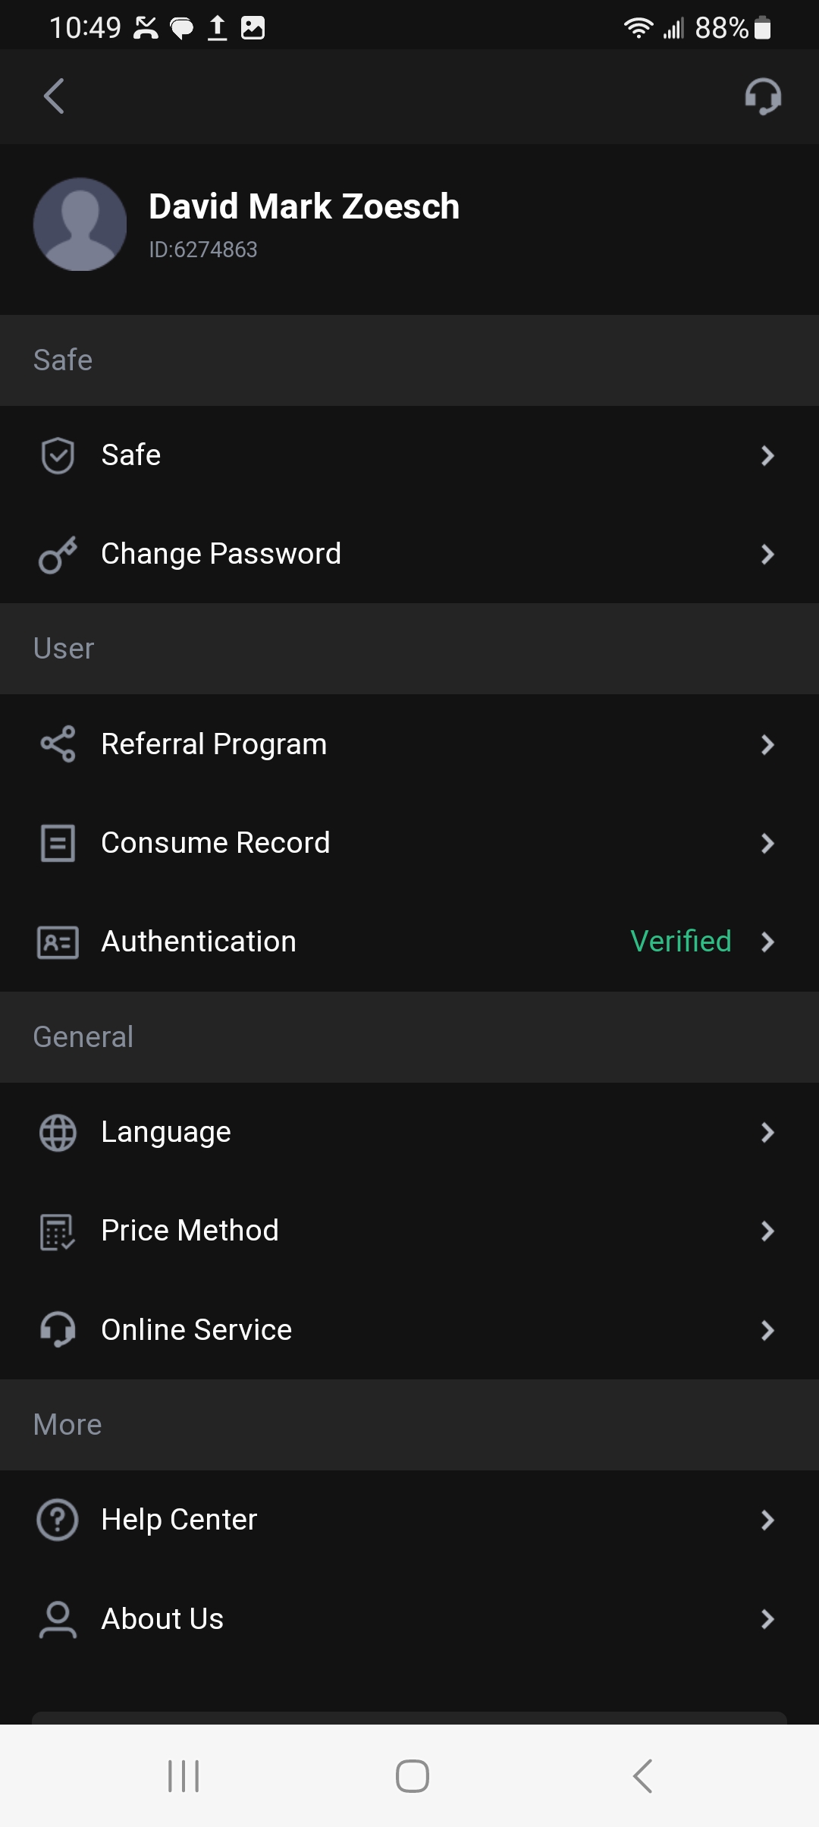Select the Consume Record entry
The width and height of the screenshot is (819, 1827).
tap(215, 843)
